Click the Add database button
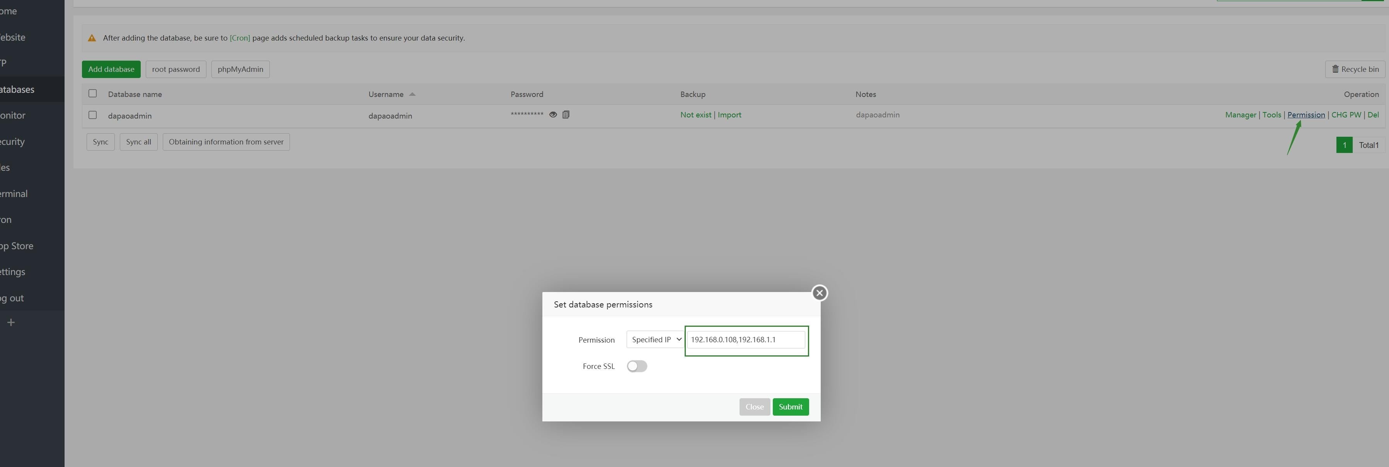This screenshot has height=467, width=1389. click(111, 69)
